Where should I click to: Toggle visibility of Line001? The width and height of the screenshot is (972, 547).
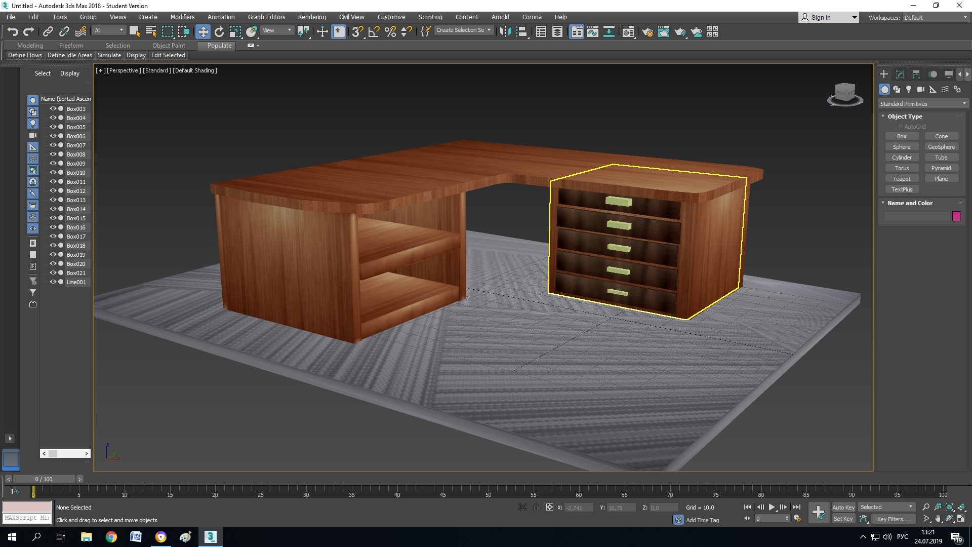(53, 282)
